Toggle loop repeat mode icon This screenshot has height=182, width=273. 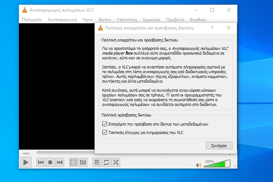click(106, 162)
